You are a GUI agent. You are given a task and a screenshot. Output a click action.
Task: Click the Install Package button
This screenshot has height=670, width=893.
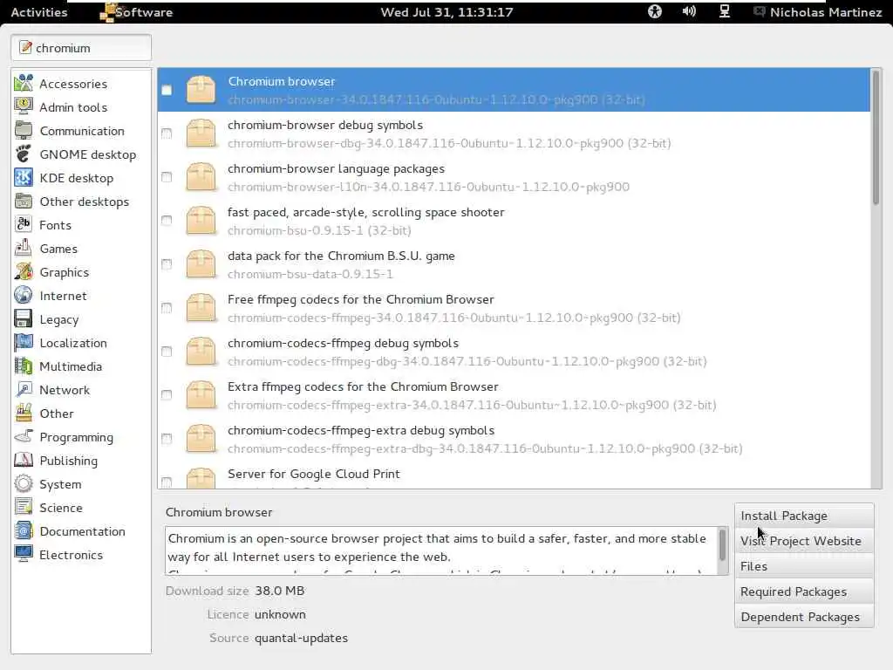[x=803, y=516]
